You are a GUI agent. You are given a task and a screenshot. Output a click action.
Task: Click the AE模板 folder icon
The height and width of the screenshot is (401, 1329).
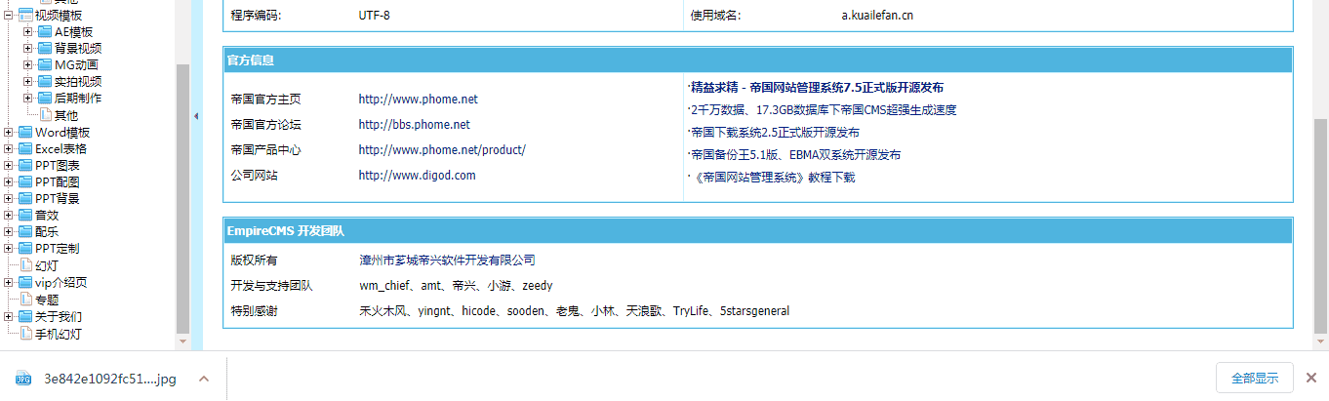click(x=45, y=31)
